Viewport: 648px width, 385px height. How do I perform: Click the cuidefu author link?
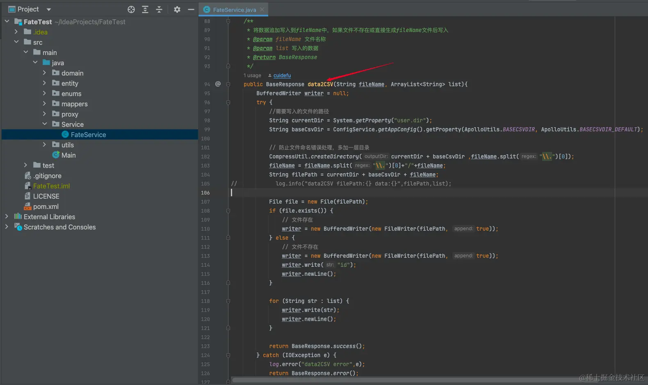(282, 76)
